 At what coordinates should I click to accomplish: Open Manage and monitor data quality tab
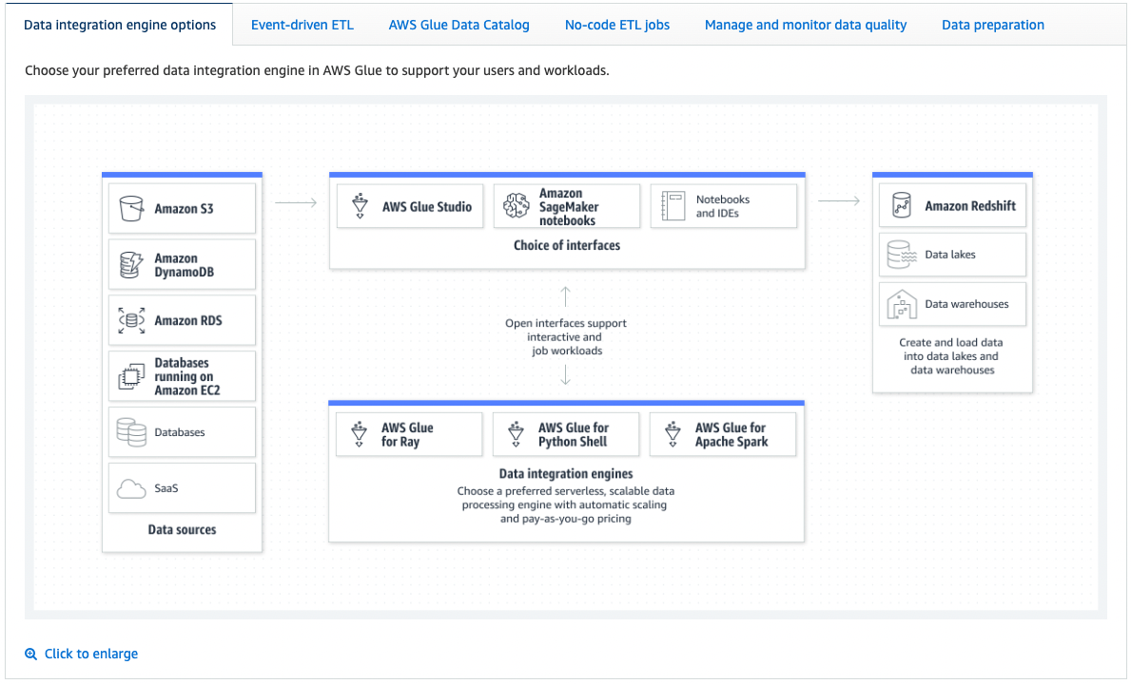[805, 26]
